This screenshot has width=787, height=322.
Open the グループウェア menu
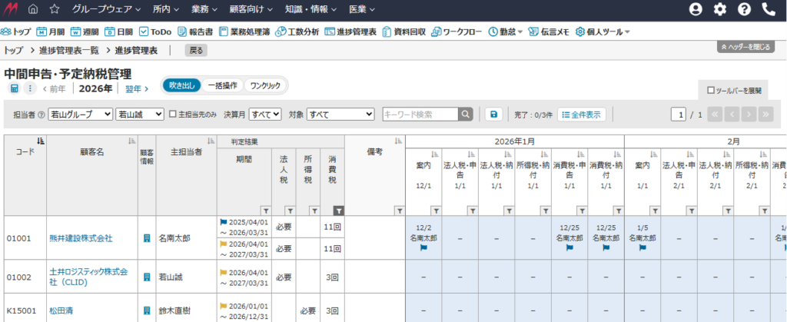(106, 9)
